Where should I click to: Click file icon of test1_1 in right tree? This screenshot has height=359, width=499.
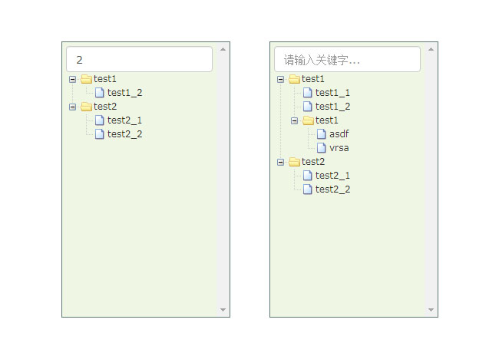308,93
